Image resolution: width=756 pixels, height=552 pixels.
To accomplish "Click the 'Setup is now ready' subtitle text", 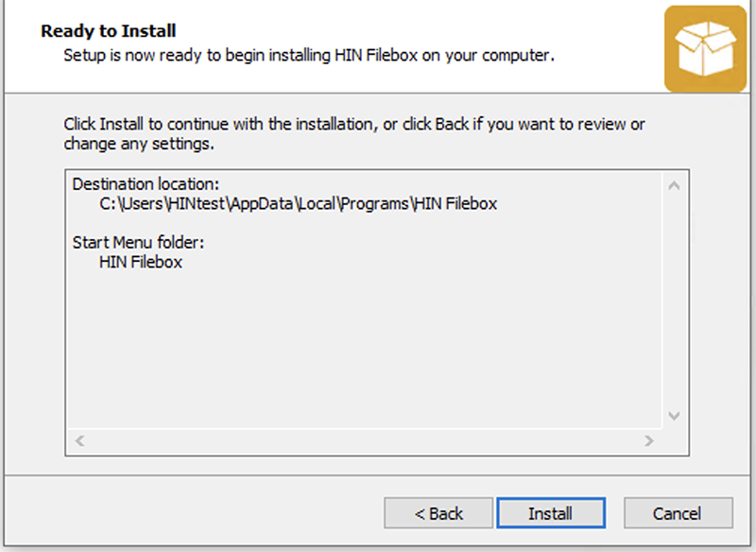I will click(309, 56).
